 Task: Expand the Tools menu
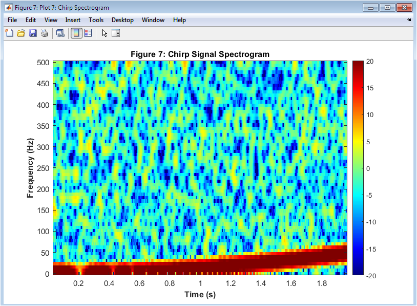[96, 20]
